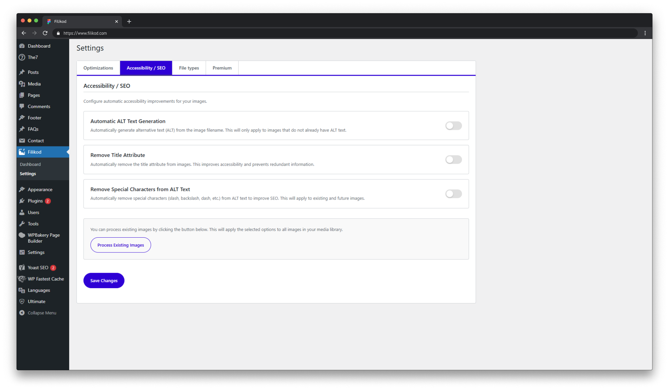This screenshot has width=669, height=390.
Task: Open the Languages sidebar icon
Action: [x=22, y=290]
